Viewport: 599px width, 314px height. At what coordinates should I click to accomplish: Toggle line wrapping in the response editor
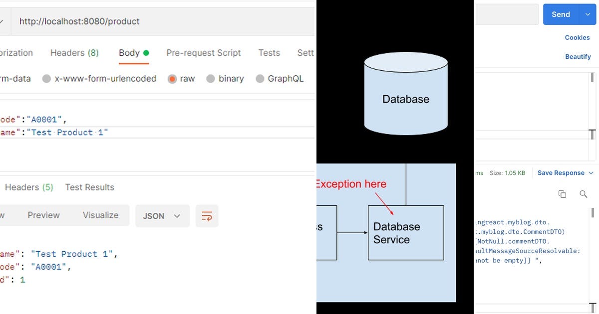[x=207, y=216]
